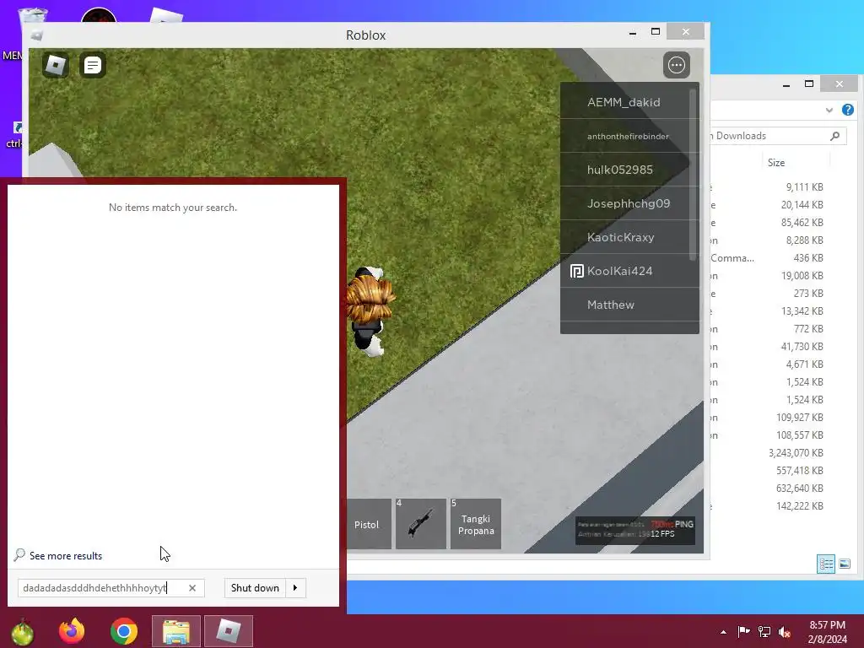The width and height of the screenshot is (864, 648).
Task: Open the network tray icon
Action: 764,632
